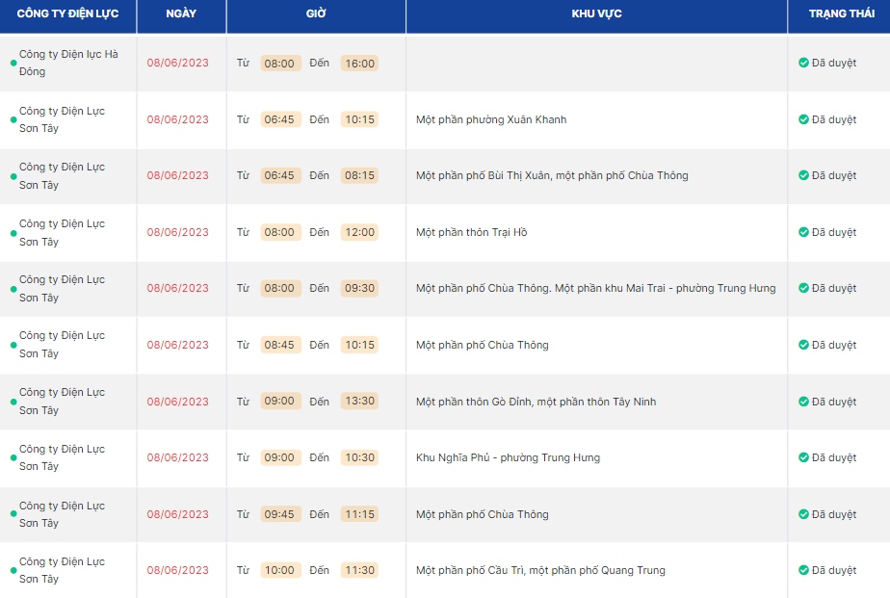Screen dimensions: 890x598
Task: Click the 08:00 start time in the Hà Đông row
Action: (280, 63)
